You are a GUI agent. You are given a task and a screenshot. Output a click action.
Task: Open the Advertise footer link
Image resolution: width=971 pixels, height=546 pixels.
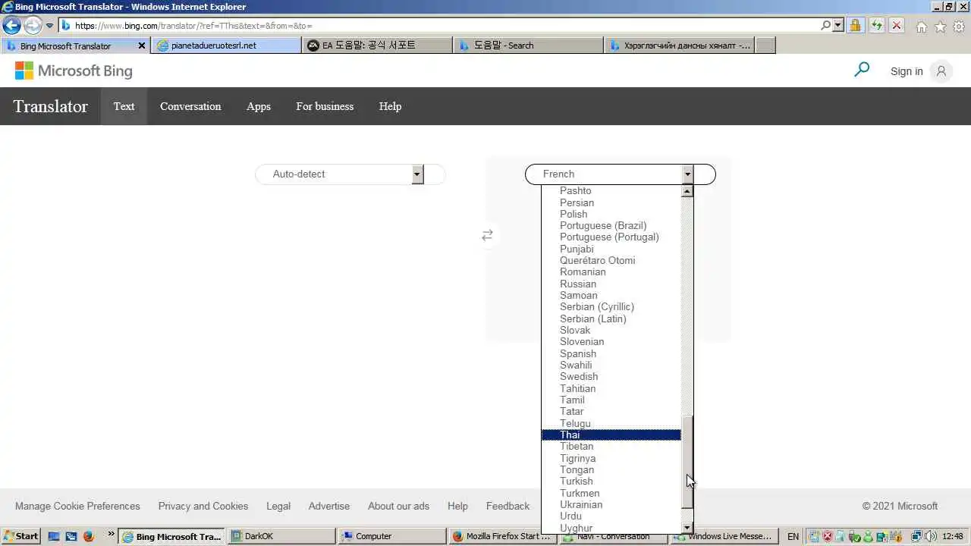(329, 507)
